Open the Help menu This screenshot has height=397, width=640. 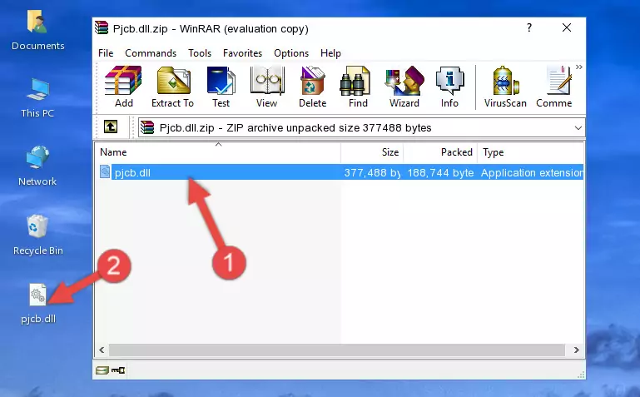point(330,53)
